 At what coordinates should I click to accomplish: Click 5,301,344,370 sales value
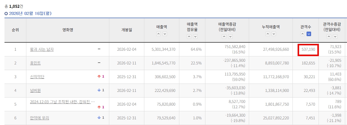163,50
